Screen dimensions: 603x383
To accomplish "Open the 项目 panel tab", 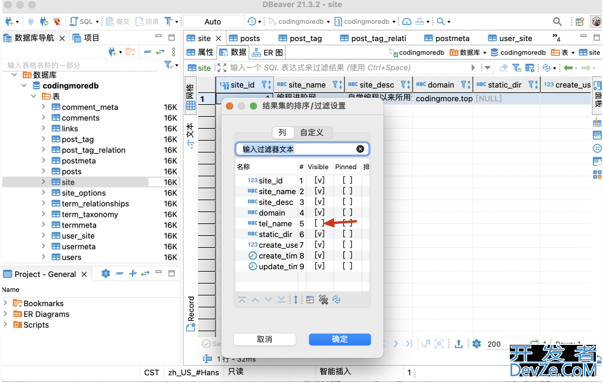I will (x=87, y=38).
